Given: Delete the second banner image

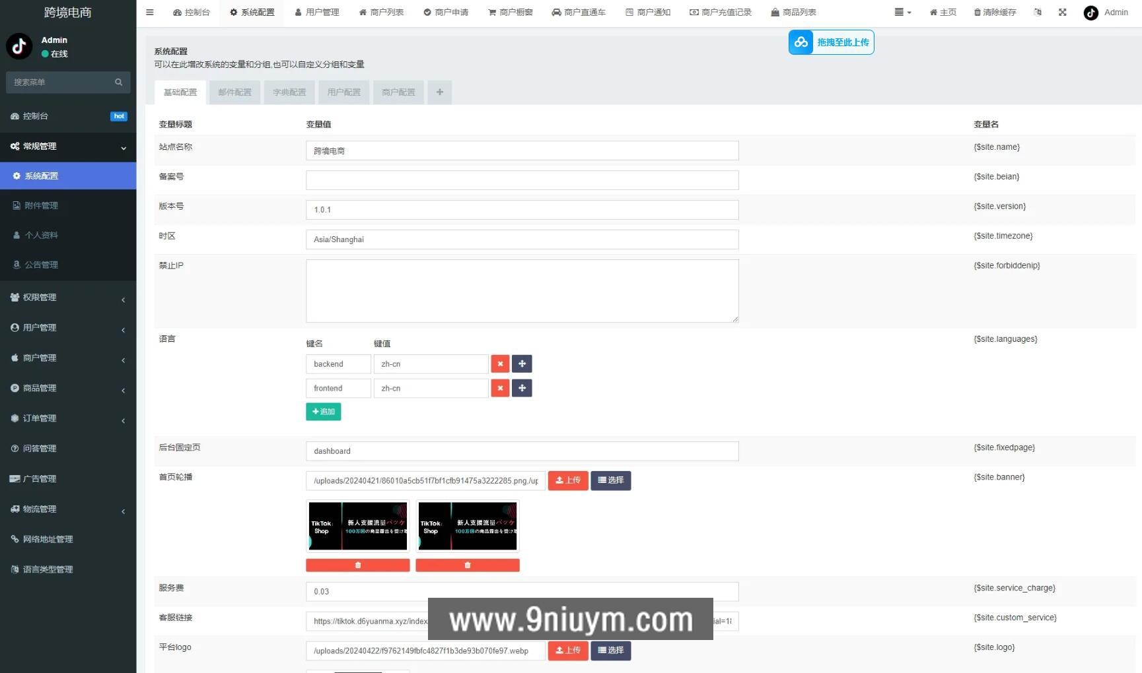Looking at the screenshot, I should click(467, 565).
